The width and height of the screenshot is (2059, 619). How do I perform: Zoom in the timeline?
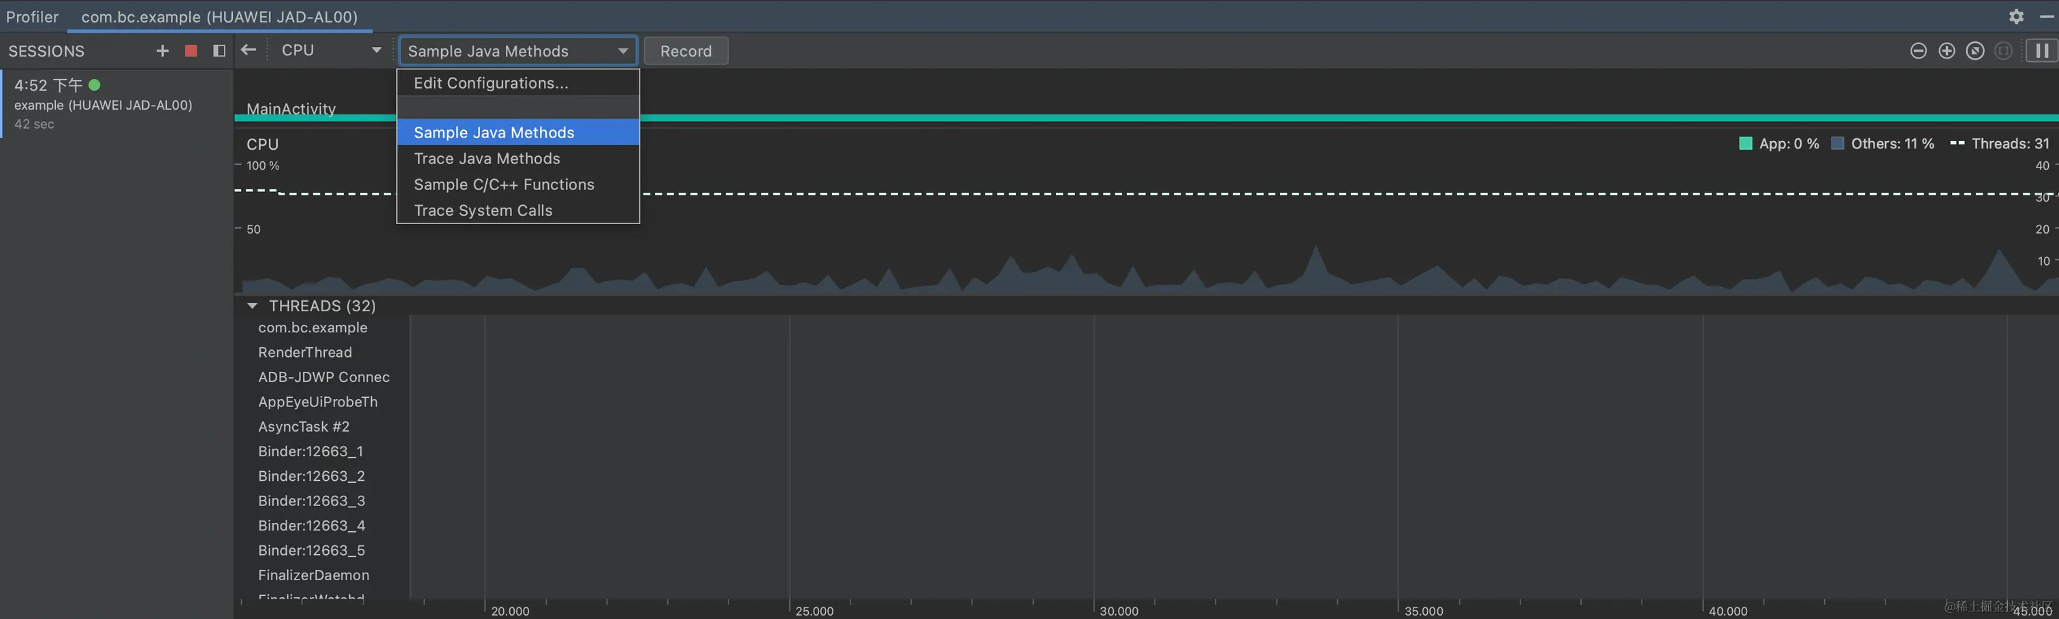(1947, 51)
